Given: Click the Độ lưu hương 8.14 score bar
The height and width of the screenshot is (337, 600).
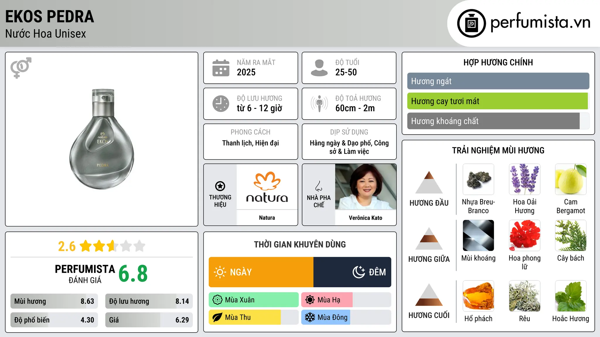Looking at the screenshot, I should 149,301.
